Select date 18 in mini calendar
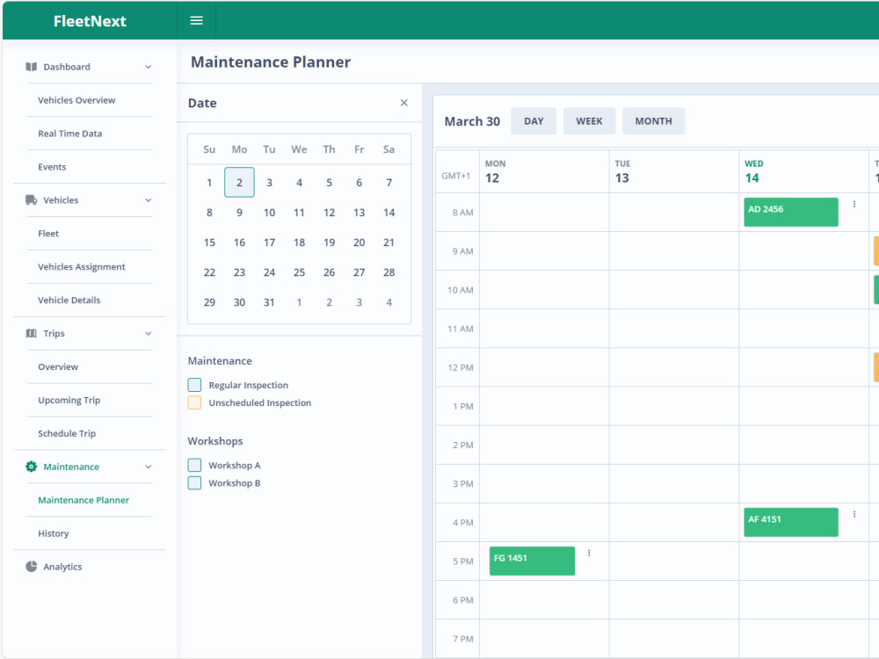879x659 pixels. 300,243
